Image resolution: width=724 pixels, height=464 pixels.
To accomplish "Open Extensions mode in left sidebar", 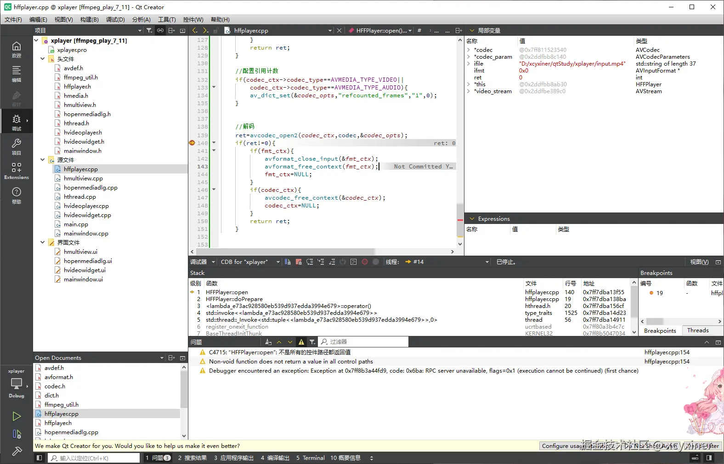I will pos(16,171).
